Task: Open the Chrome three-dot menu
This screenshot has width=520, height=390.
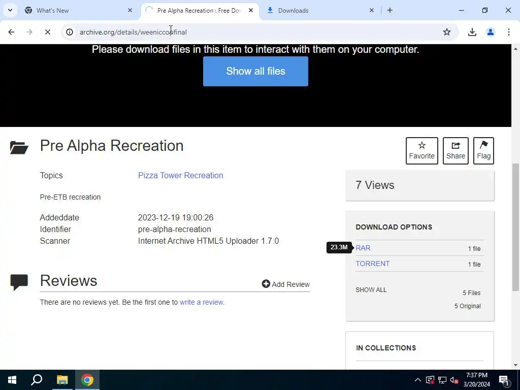Action: [x=508, y=32]
